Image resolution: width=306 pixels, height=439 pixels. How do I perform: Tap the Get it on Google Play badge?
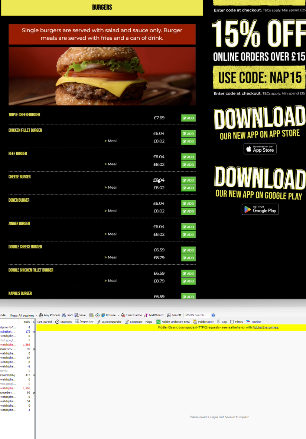[x=260, y=209]
